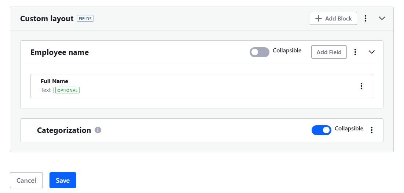Viewport: 404px width, 193px height.
Task: Click the Collapsible label next to Categorization toggle
Action: pos(349,129)
